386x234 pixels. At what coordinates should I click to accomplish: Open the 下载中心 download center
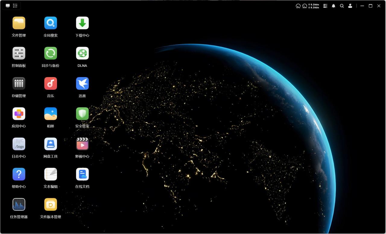[x=82, y=23]
